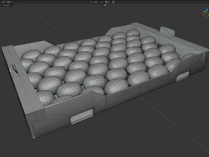
Task: Click the dim blue negative Z gizmo circle
Action: point(207,17)
